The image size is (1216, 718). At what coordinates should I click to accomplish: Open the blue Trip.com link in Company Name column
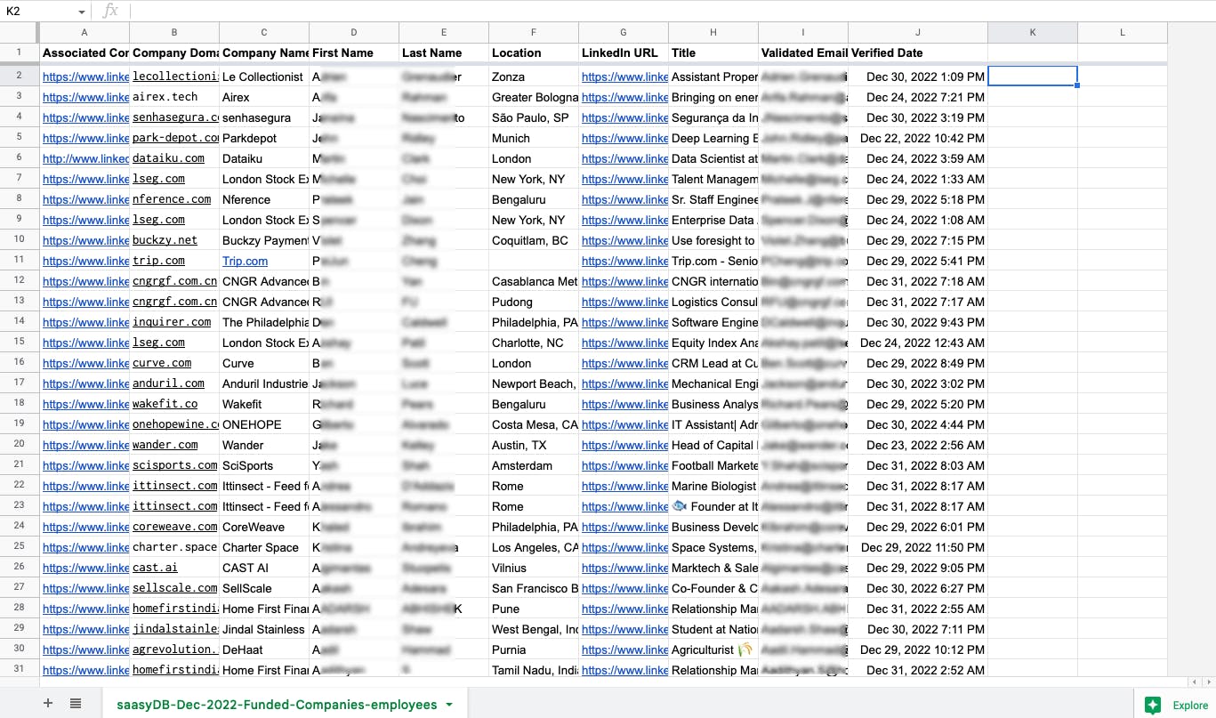(245, 261)
